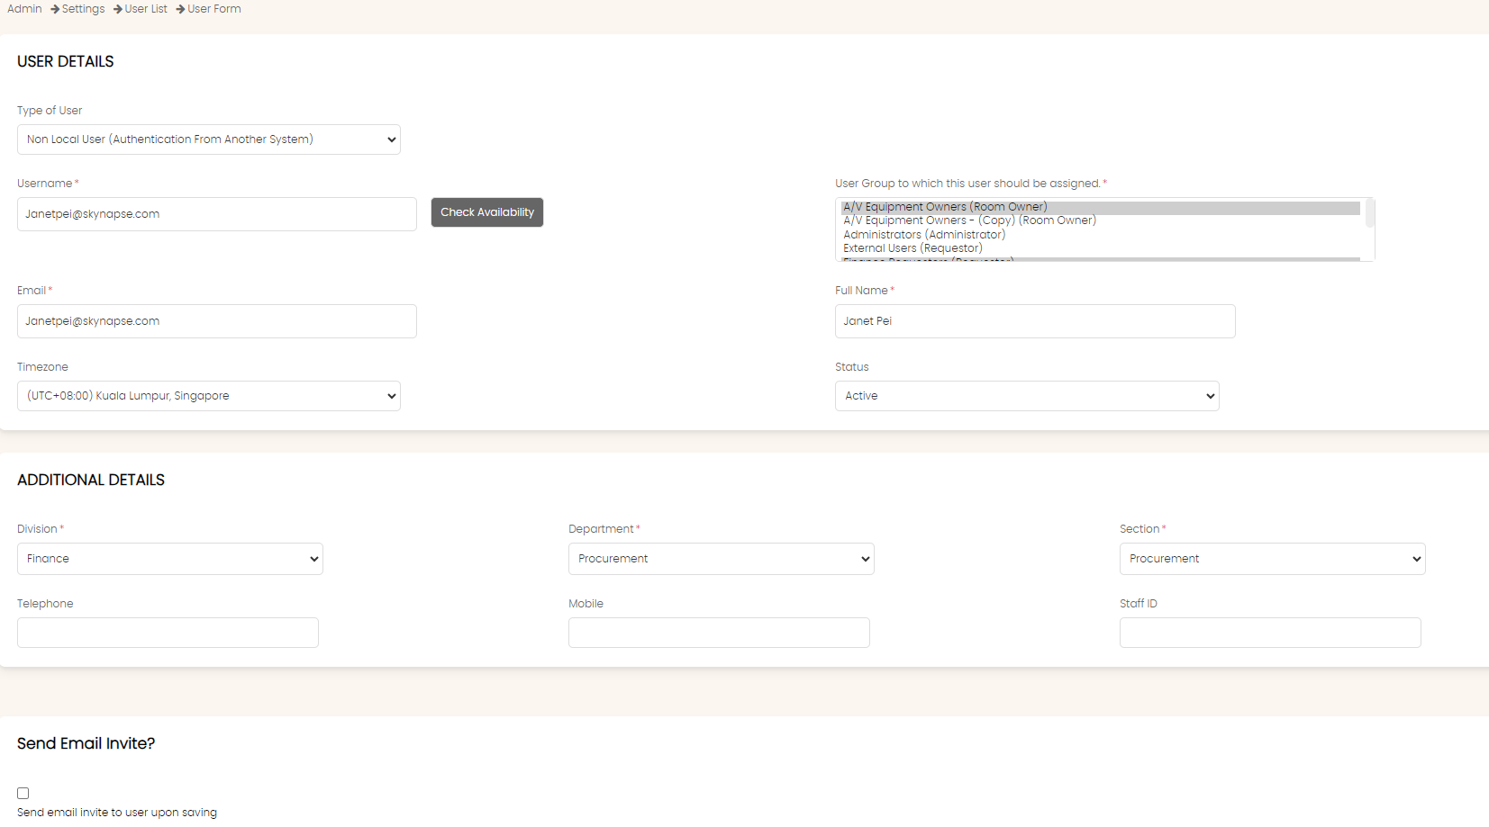Click the Full Name input field
Viewport: 1489px width, 827px height.
pyautogui.click(x=1035, y=321)
